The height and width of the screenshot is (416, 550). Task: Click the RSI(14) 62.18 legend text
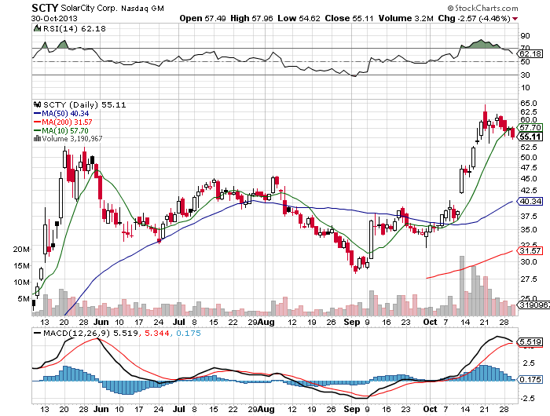coord(75,28)
